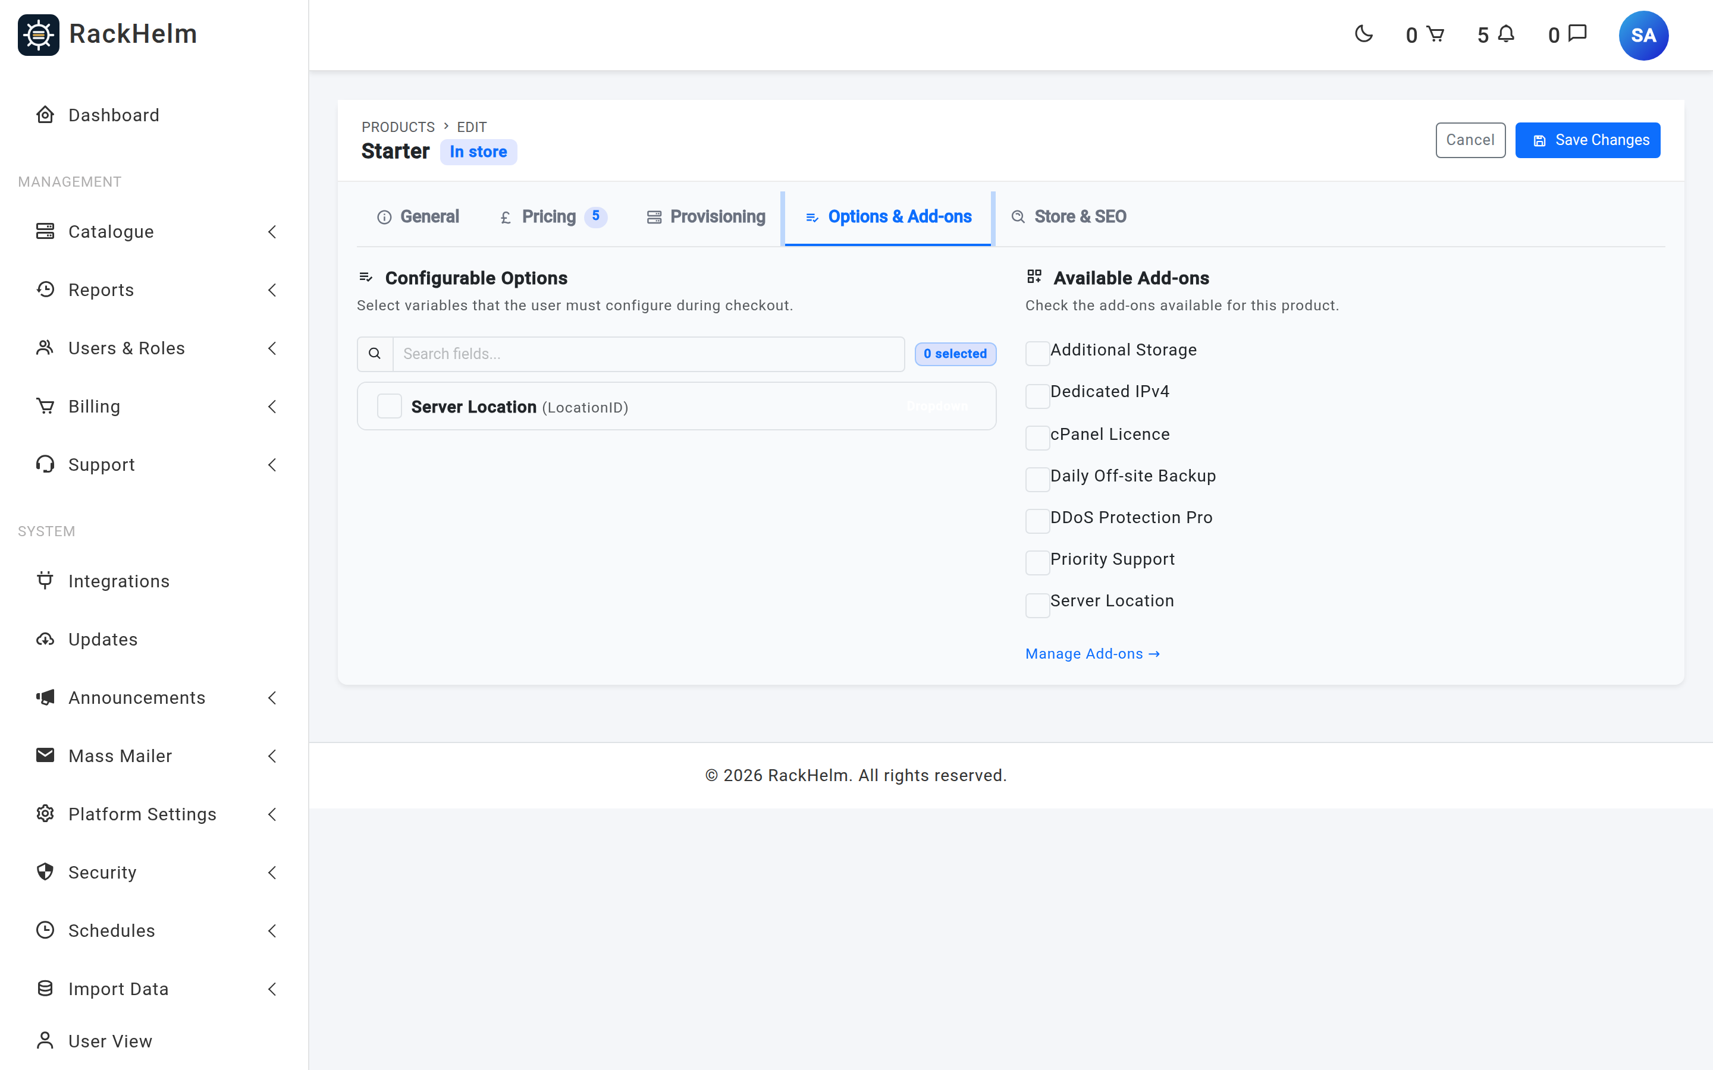Expand the Platform Settings chevron
The image size is (1713, 1070).
coord(272,814)
